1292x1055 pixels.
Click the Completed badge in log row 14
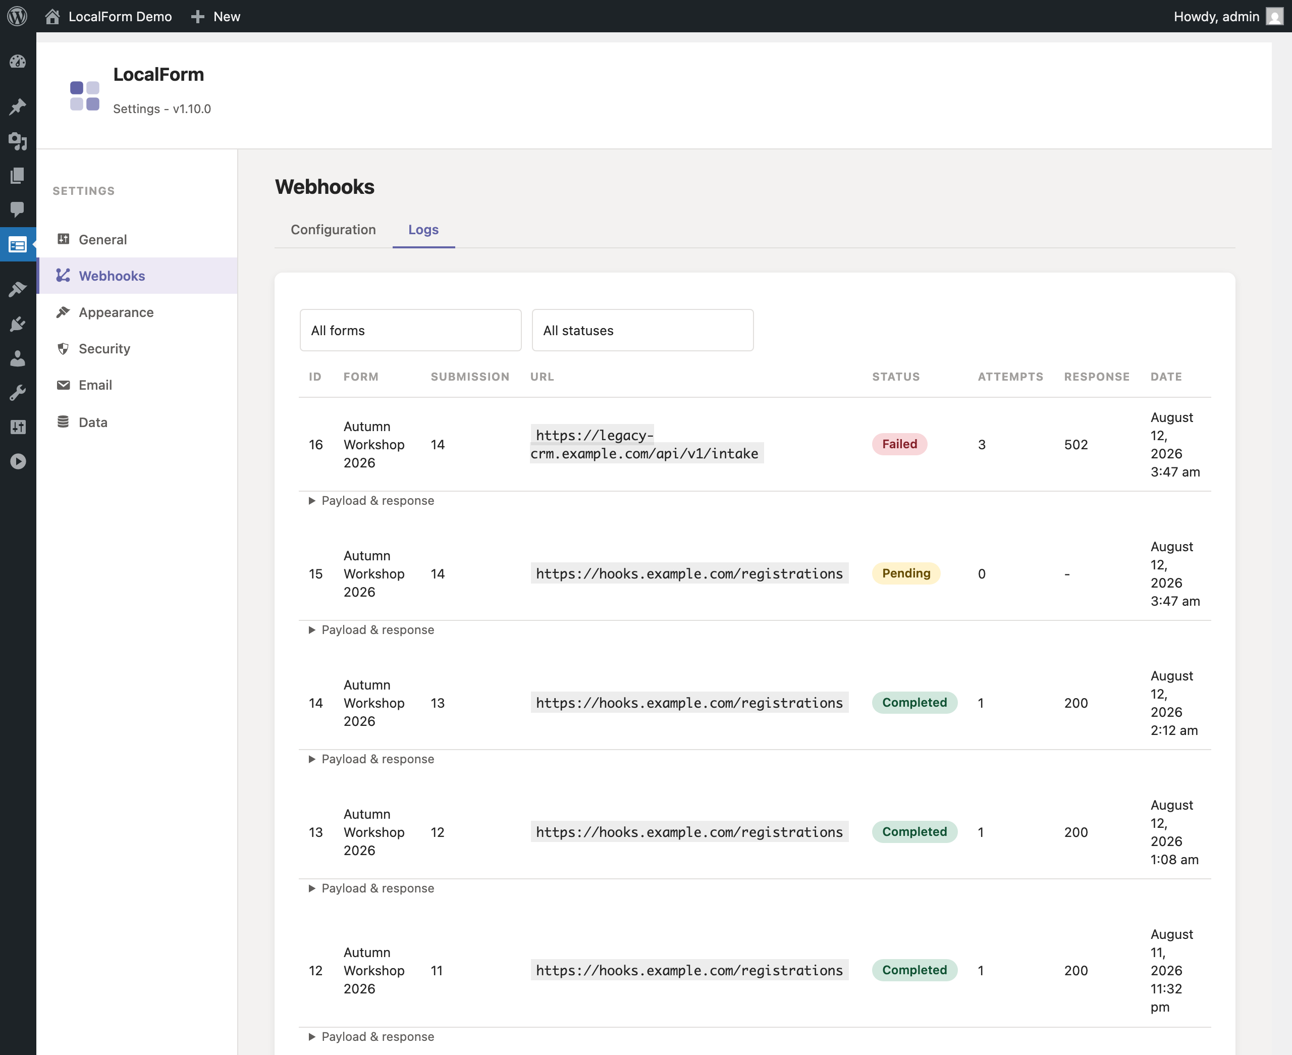pos(915,703)
